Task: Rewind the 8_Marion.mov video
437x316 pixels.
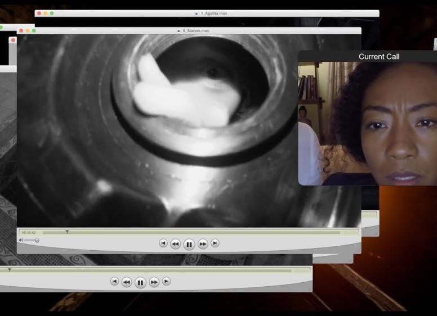Action: pos(175,244)
